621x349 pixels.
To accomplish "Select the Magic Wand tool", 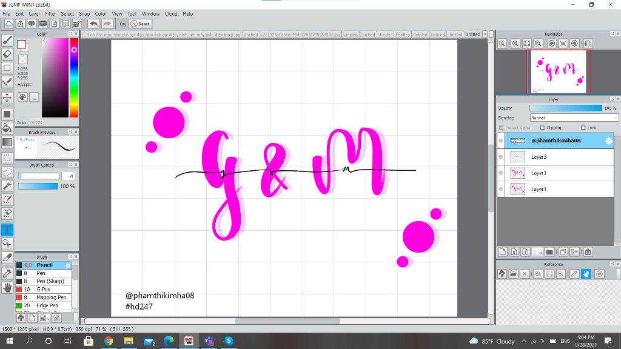I will (7, 185).
